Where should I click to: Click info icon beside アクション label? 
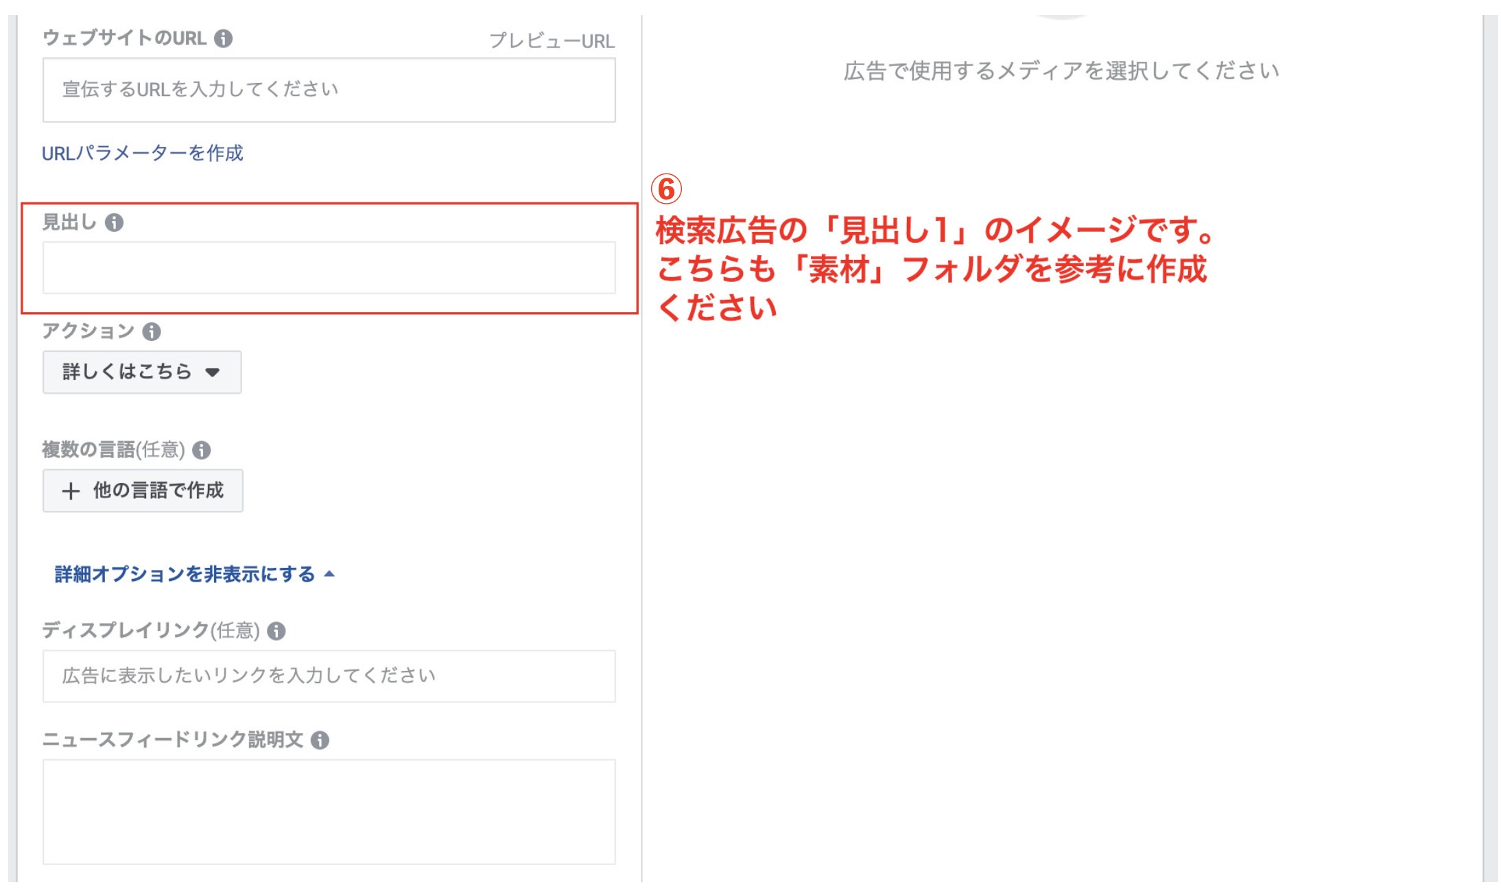coord(152,332)
